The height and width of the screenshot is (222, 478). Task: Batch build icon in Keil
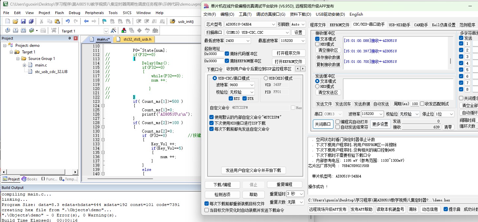pyautogui.click(x=31, y=30)
